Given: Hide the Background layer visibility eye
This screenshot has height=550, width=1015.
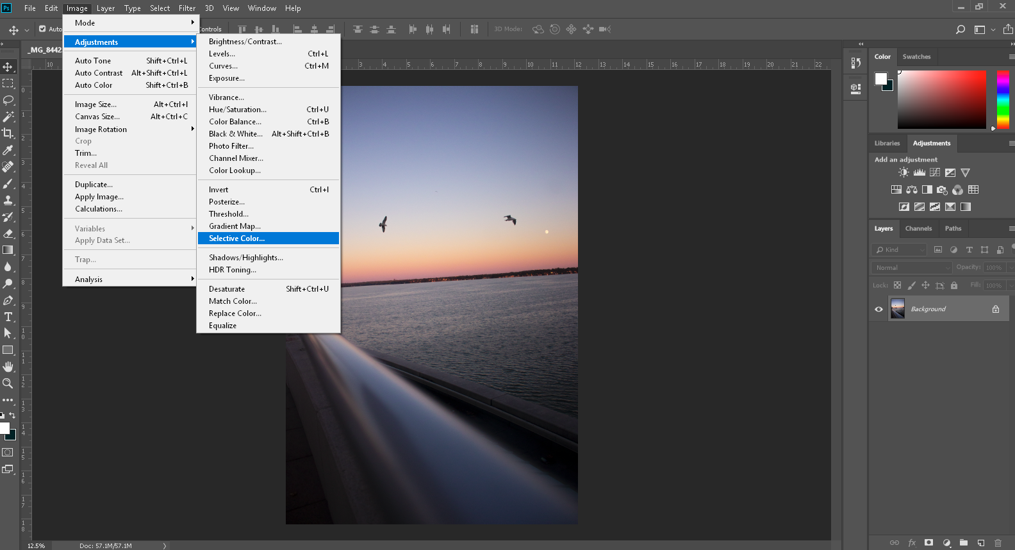Looking at the screenshot, I should 879,309.
